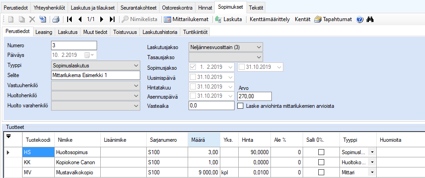Open the Laskutus sub-tab
The height and width of the screenshot is (178, 425).
point(68,32)
